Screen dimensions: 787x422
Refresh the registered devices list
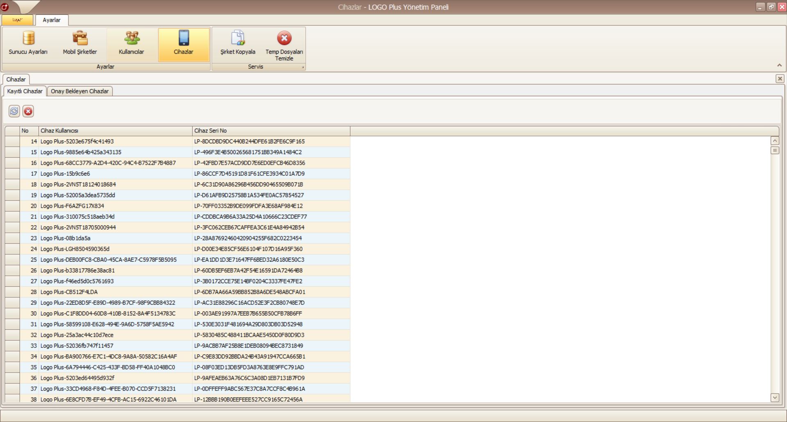[x=14, y=111]
